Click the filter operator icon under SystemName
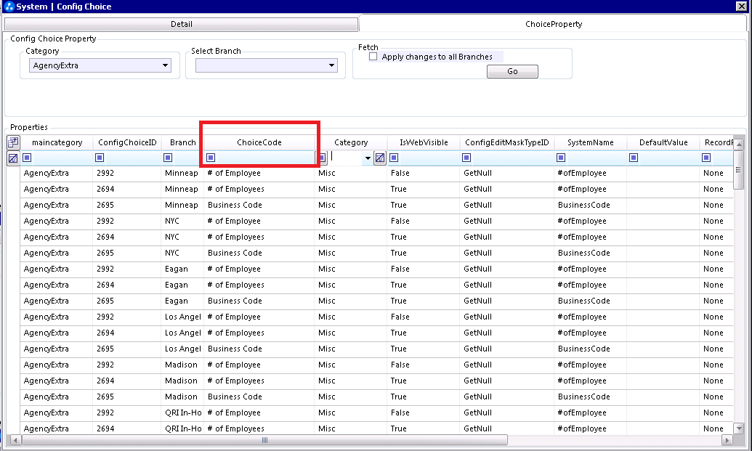This screenshot has width=752, height=451. (561, 158)
